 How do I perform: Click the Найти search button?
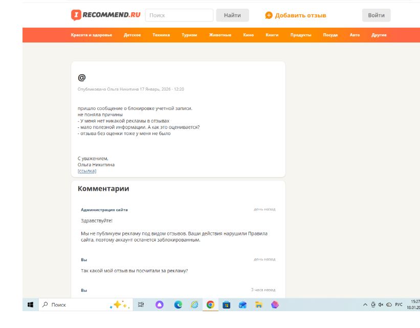[x=232, y=15]
